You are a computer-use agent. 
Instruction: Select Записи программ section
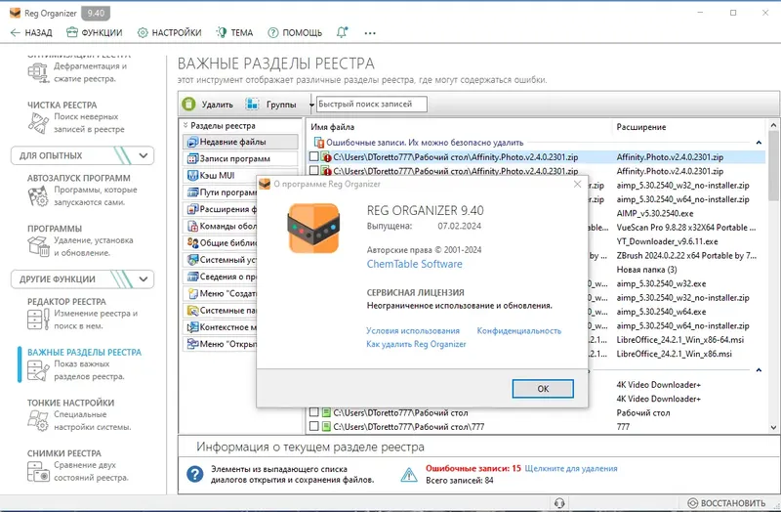pyautogui.click(x=240, y=158)
